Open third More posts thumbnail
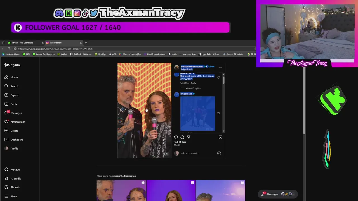358x201 pixels. coord(221,190)
